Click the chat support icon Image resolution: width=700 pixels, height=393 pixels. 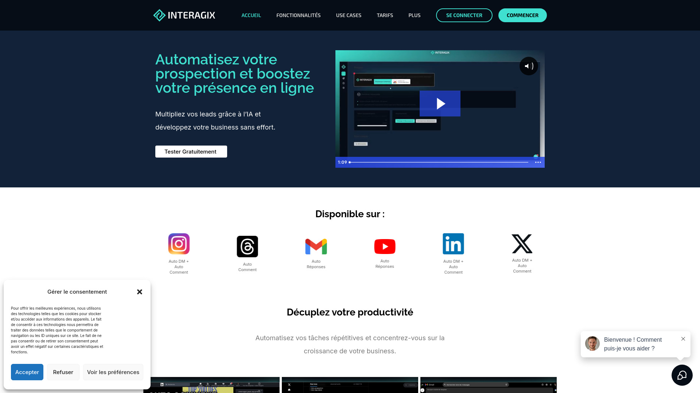click(x=682, y=375)
